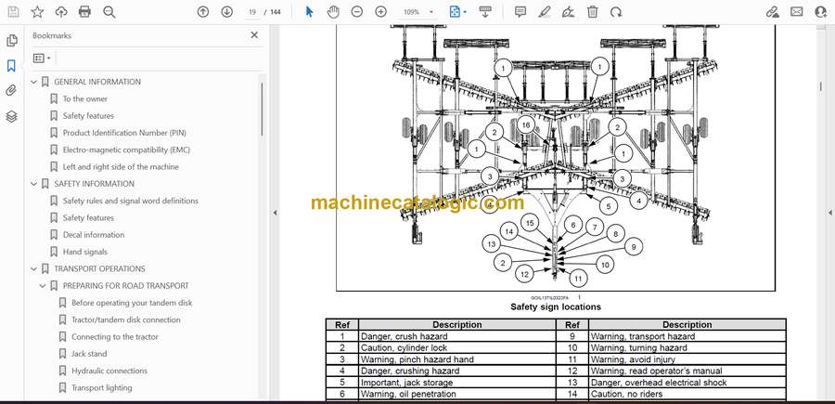
Task: Open Electro-magnetic compatibility (EMC) bookmark
Action: click(x=126, y=150)
